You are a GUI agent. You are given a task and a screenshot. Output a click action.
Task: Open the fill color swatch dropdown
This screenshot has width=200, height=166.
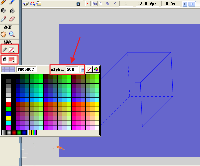coord(11,59)
